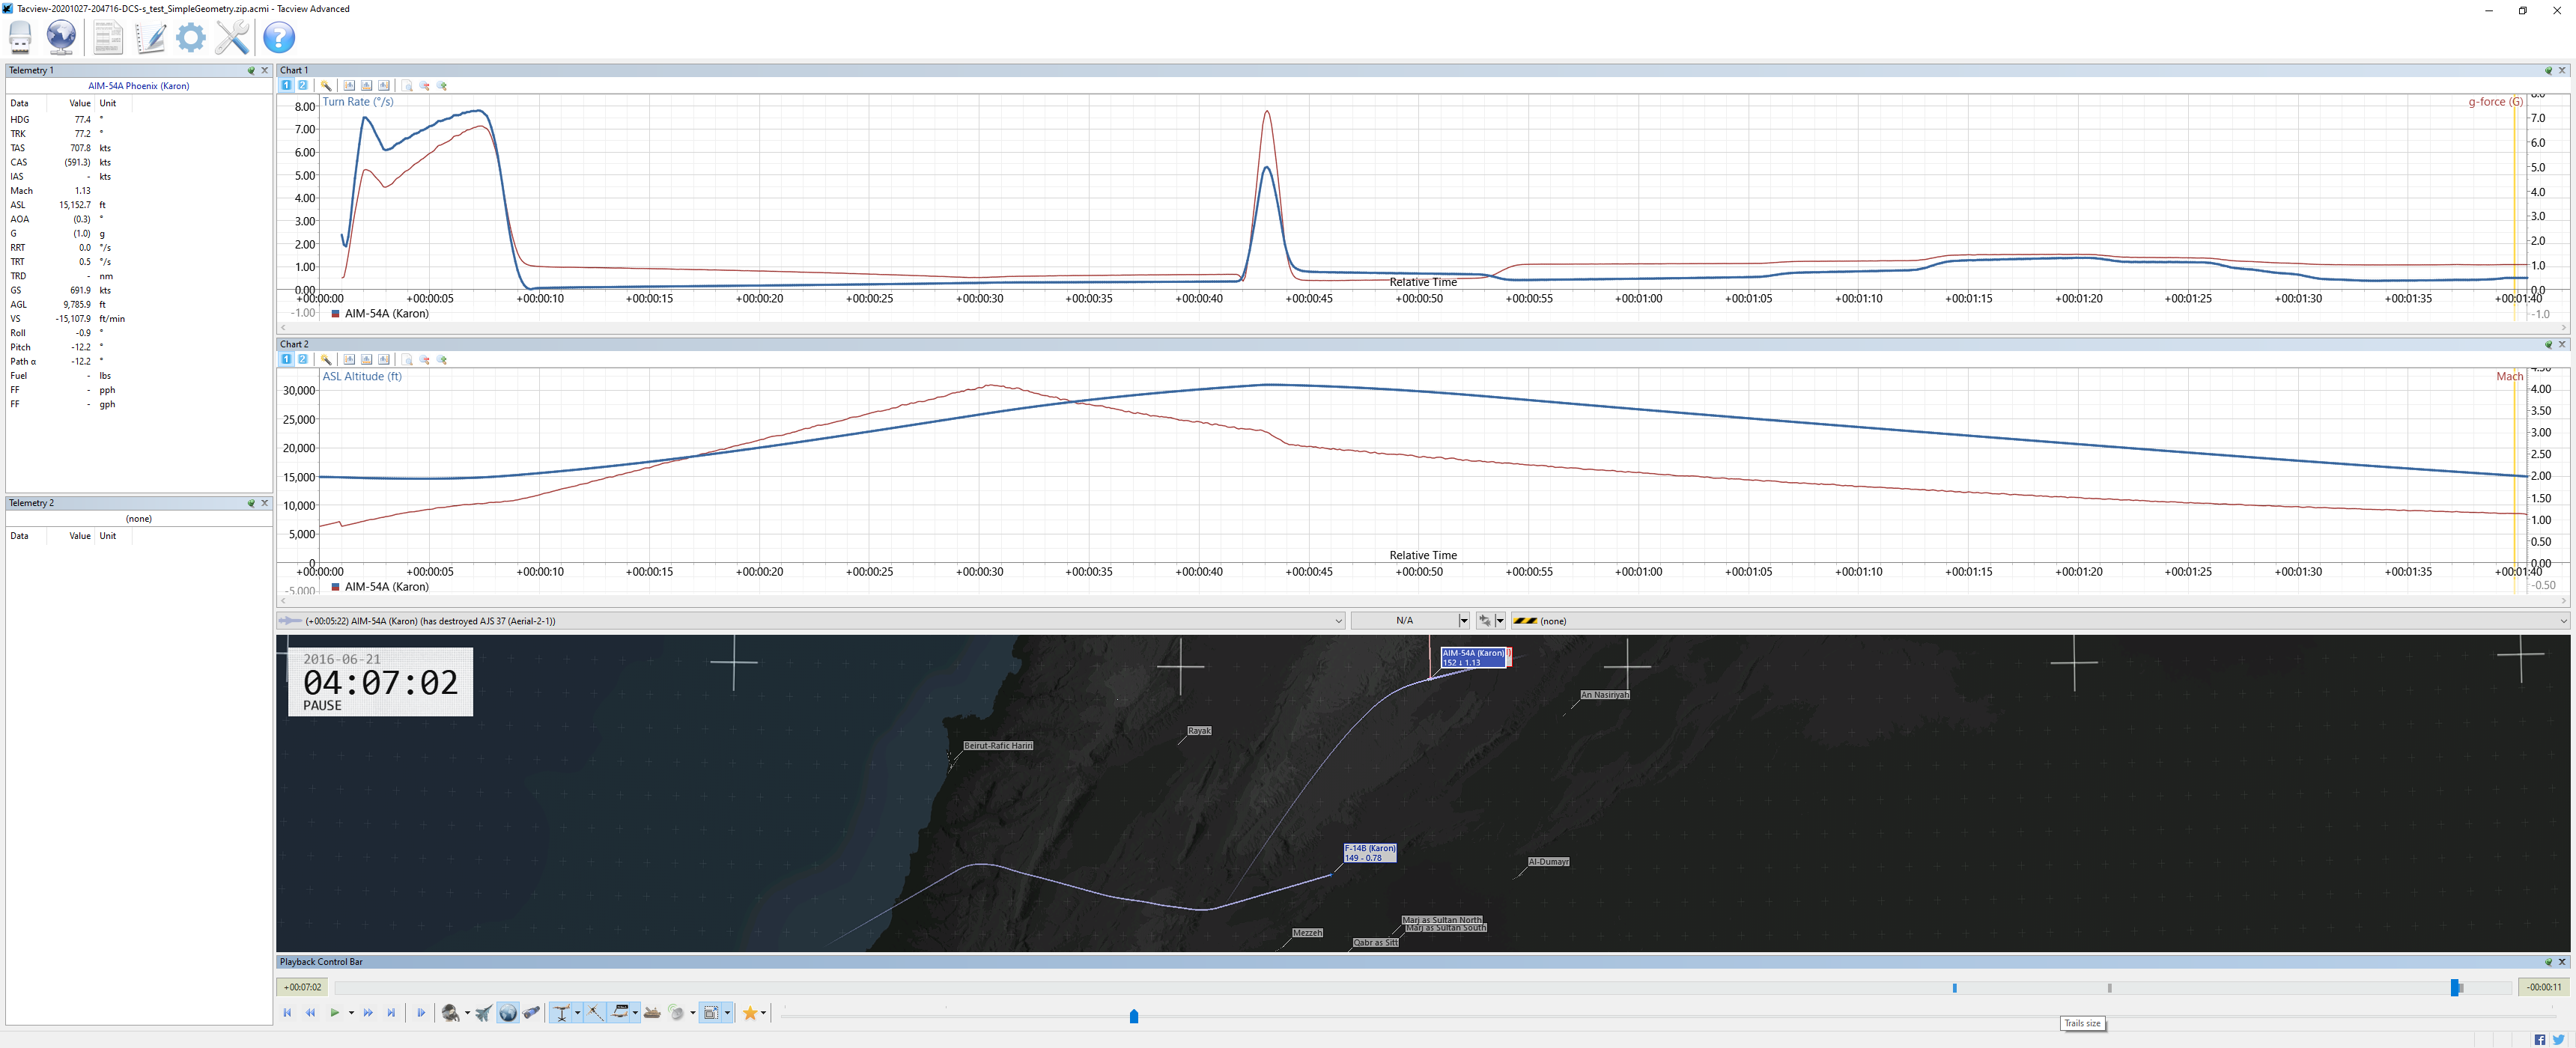Click the cockpit pilot view icon
The width and height of the screenshot is (2576, 1048).
(450, 1013)
